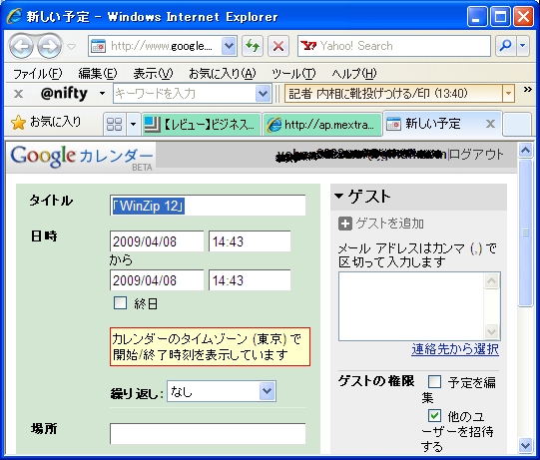540x460 pixels.
Task: Switch to the http://ap.mextra tab
Action: pos(322,124)
